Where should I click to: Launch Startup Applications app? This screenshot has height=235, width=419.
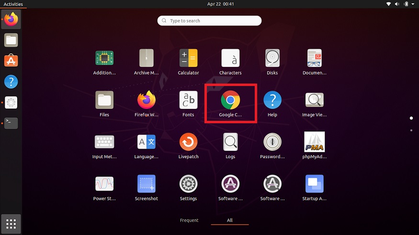click(314, 183)
